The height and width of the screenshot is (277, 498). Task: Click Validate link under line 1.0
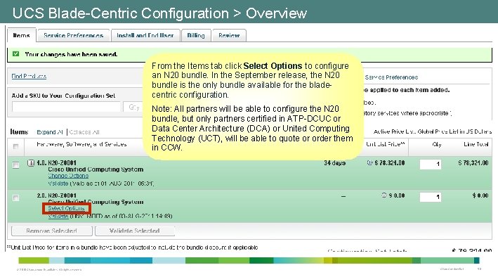58,183
